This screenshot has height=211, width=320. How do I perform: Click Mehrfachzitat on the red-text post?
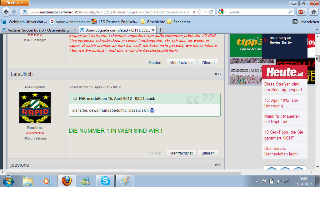click(x=182, y=63)
